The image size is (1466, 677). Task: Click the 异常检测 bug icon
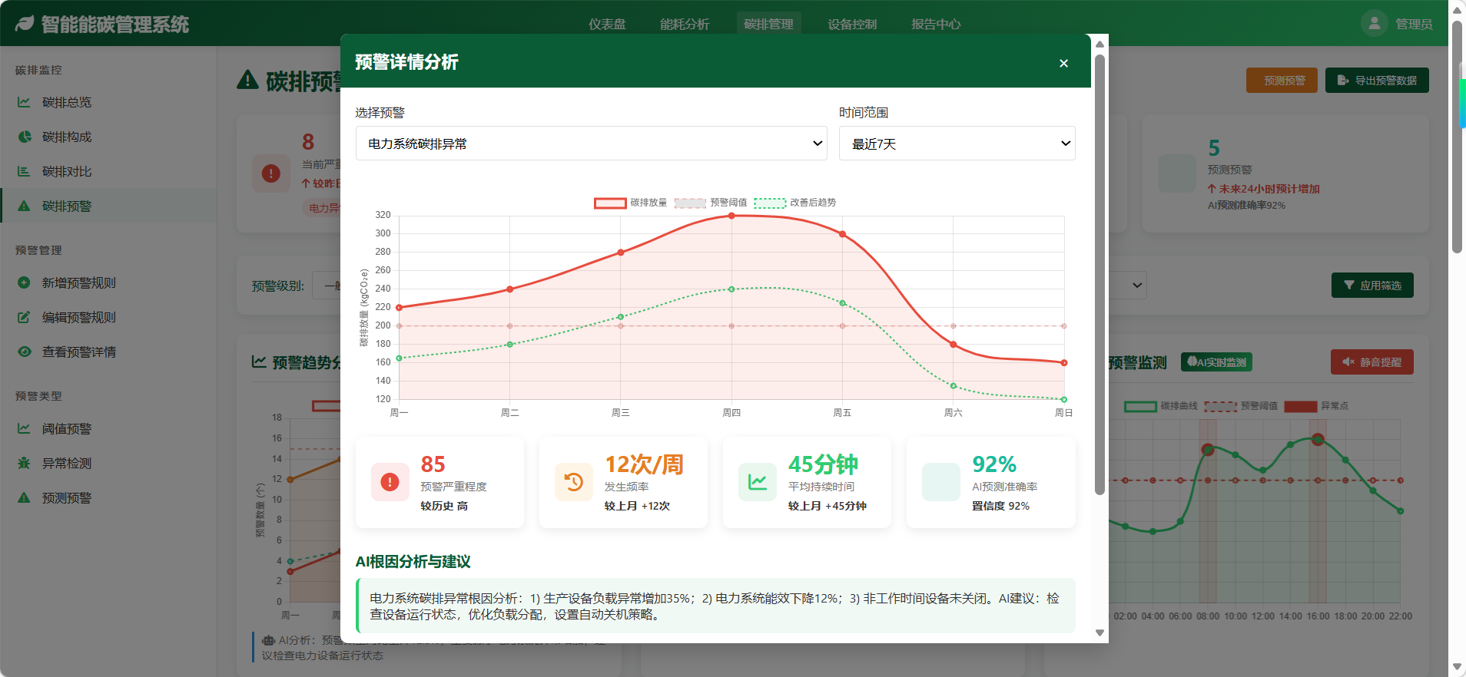coord(24,463)
